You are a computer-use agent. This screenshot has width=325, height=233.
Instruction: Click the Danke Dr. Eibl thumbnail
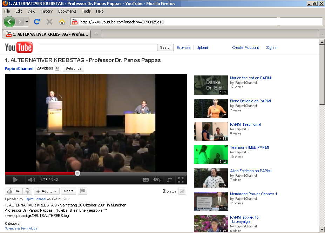pyautogui.click(x=211, y=85)
